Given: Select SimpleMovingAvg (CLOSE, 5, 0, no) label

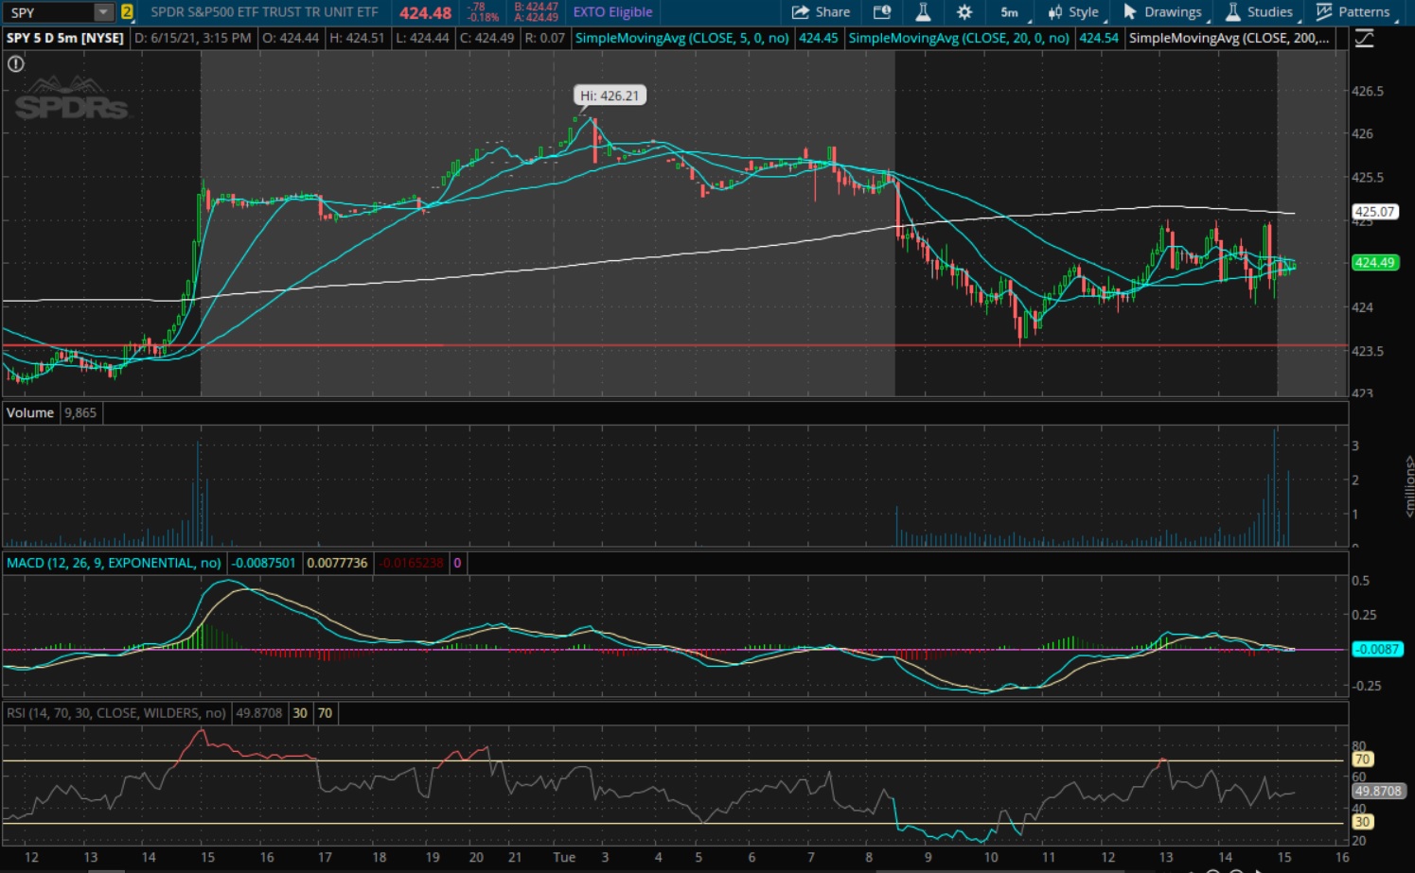Looking at the screenshot, I should click(x=681, y=38).
